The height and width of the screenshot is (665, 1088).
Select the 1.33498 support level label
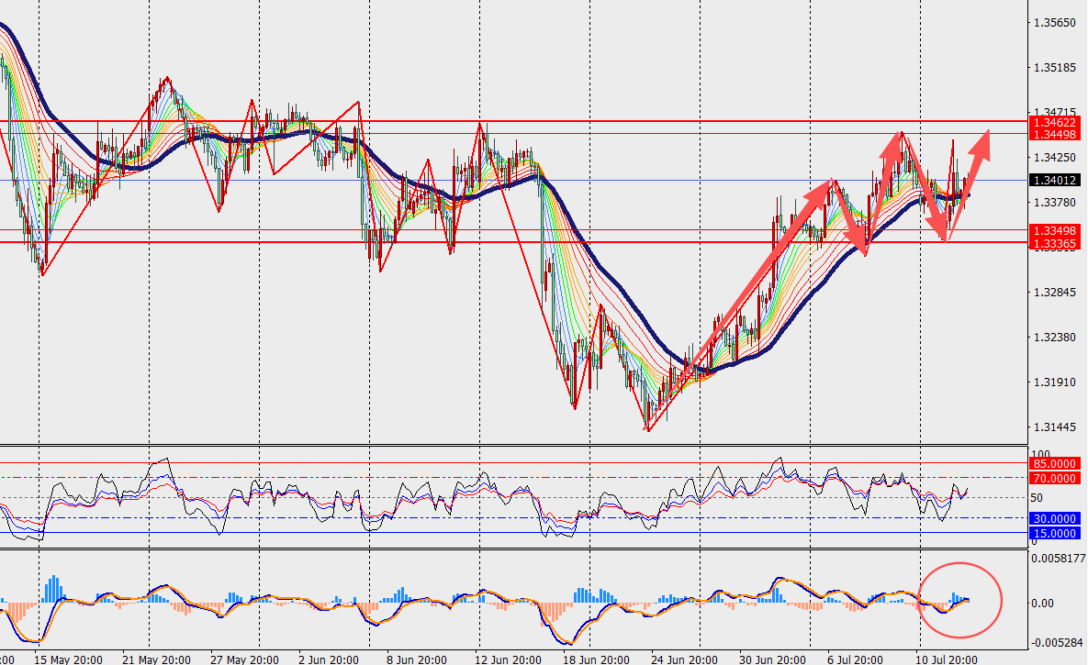pyautogui.click(x=1054, y=231)
